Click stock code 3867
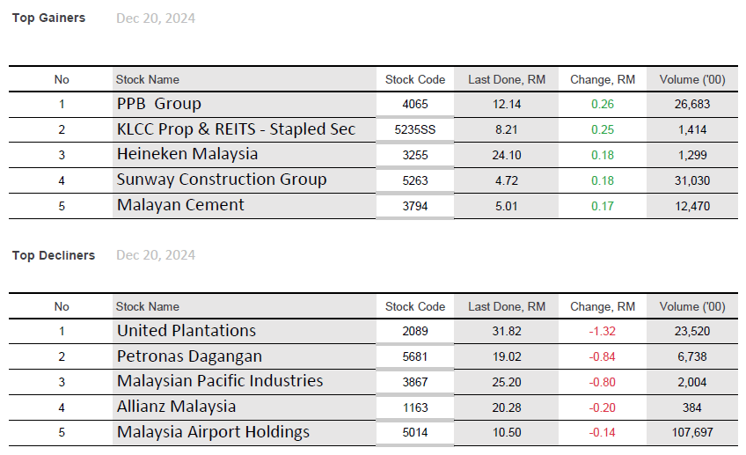The height and width of the screenshot is (455, 746). (415, 382)
